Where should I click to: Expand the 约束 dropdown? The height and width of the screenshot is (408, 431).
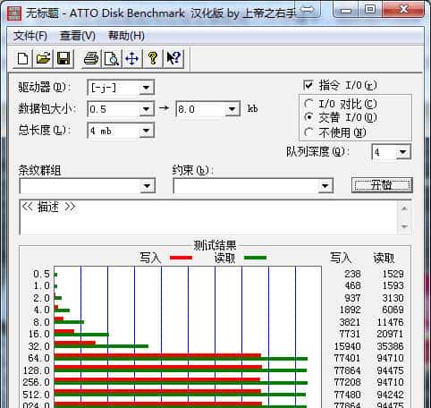coord(325,186)
